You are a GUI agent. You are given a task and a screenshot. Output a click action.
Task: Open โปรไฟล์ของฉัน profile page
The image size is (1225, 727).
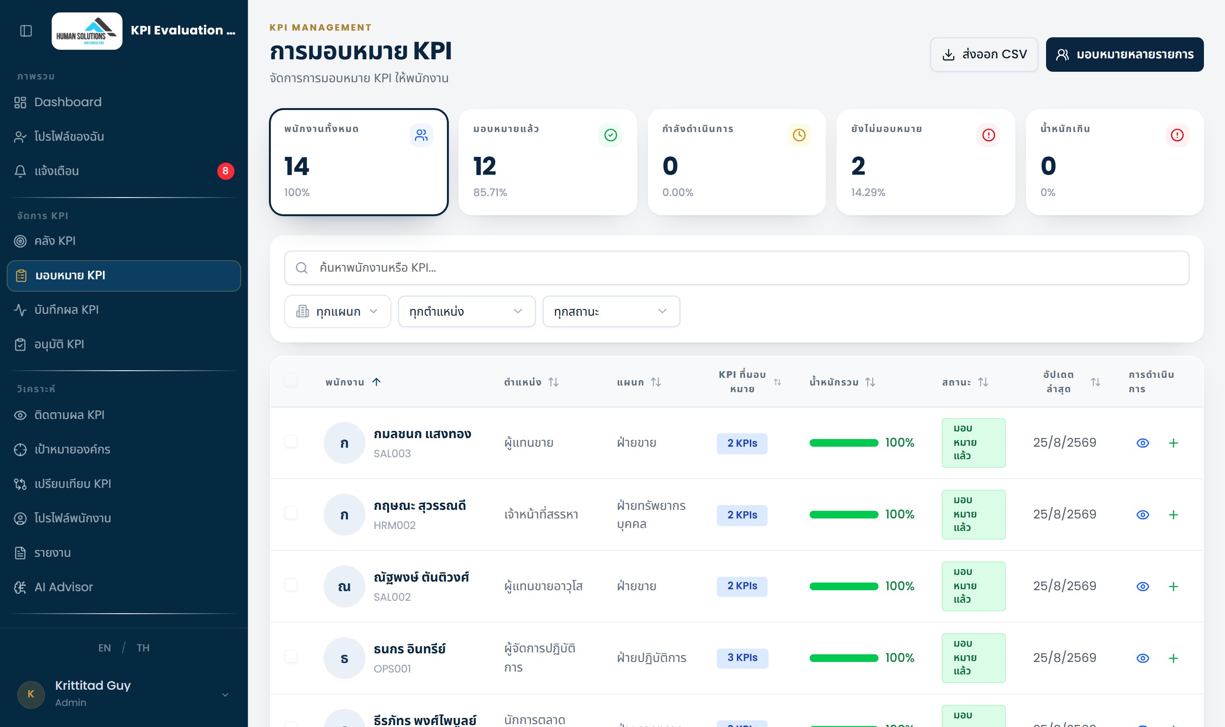123,136
